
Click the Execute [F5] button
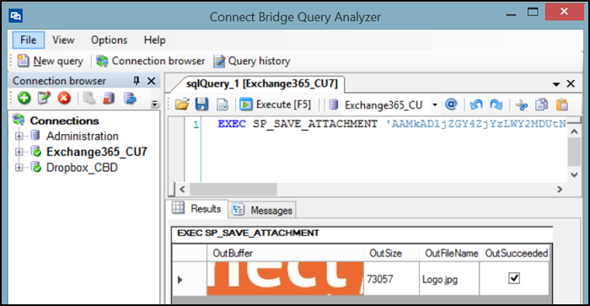pyautogui.click(x=276, y=105)
